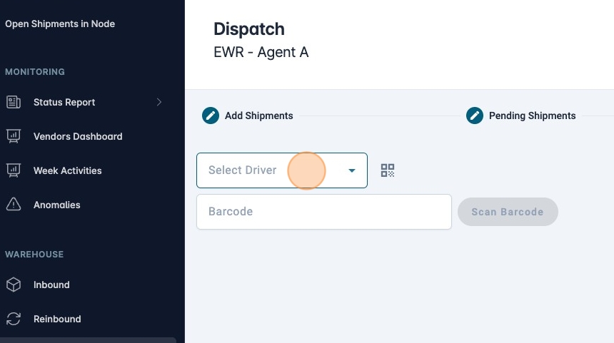Open the Anomalies menu item
This screenshot has height=343, width=614.
(56, 205)
